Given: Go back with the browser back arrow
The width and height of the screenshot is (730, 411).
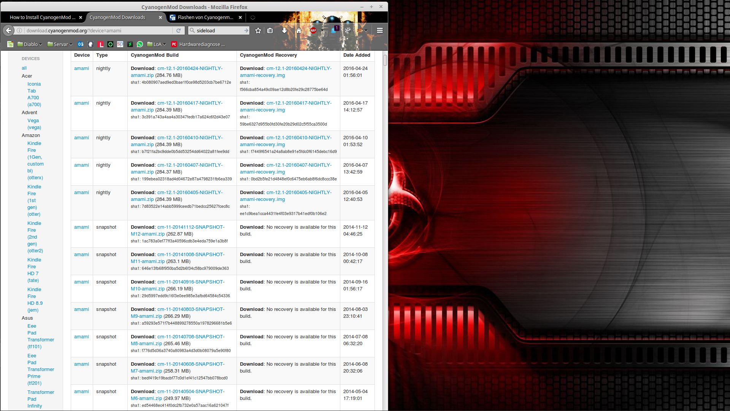Looking at the screenshot, I should tap(8, 30).
